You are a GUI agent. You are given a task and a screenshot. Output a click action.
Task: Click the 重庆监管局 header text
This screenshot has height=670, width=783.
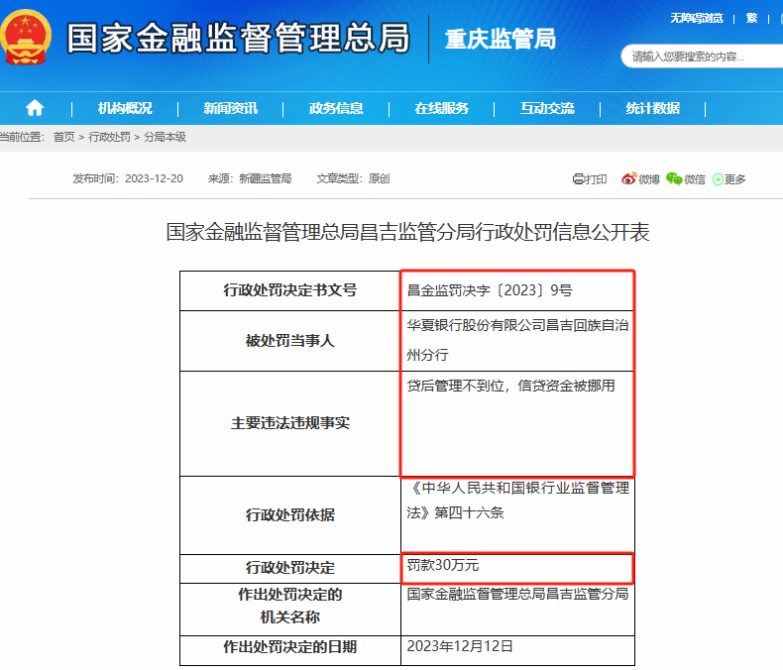(x=501, y=39)
